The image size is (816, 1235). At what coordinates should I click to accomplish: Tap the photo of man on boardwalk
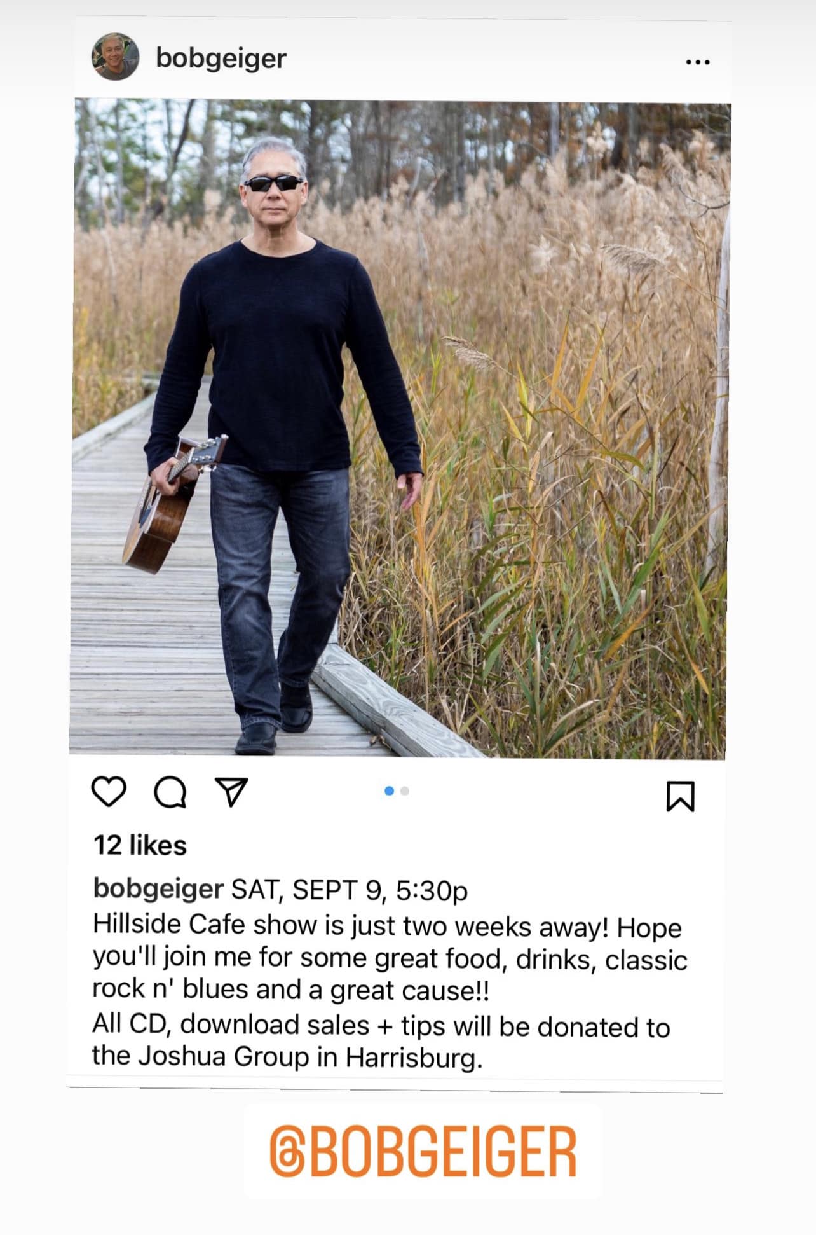coord(400,428)
